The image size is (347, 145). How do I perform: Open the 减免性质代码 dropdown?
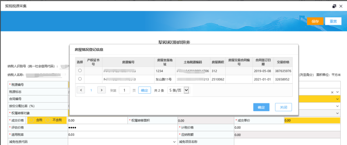122,142
